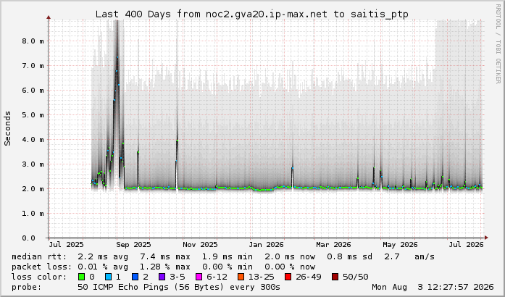Click the light blue 1 loss swatch

click(108, 277)
